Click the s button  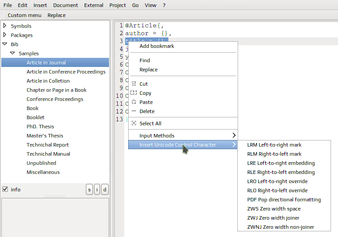[89, 190]
